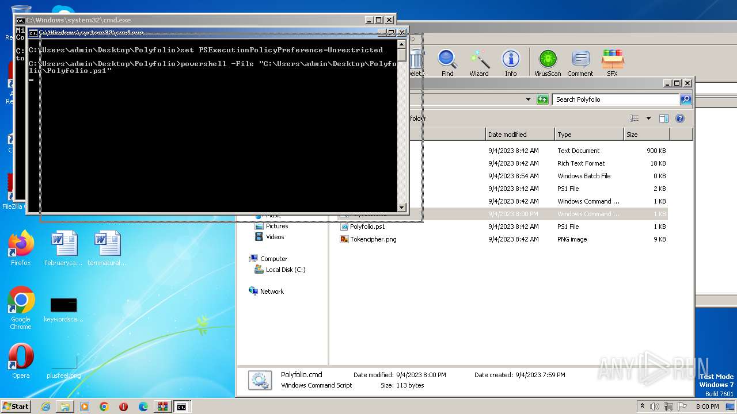The width and height of the screenshot is (737, 414).
Task: Run VirusScan from WinRAR toolbar
Action: [x=548, y=63]
